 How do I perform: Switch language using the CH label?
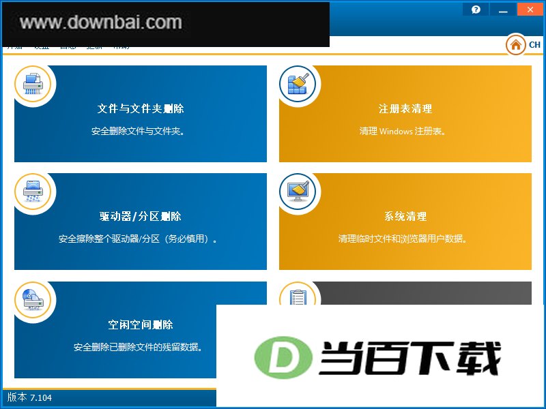[x=534, y=44]
